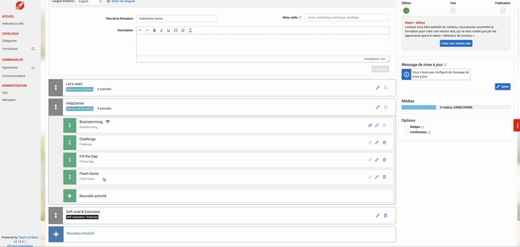Open the Langue d'édition English dropdown
The image size is (520, 247).
pos(90,2)
